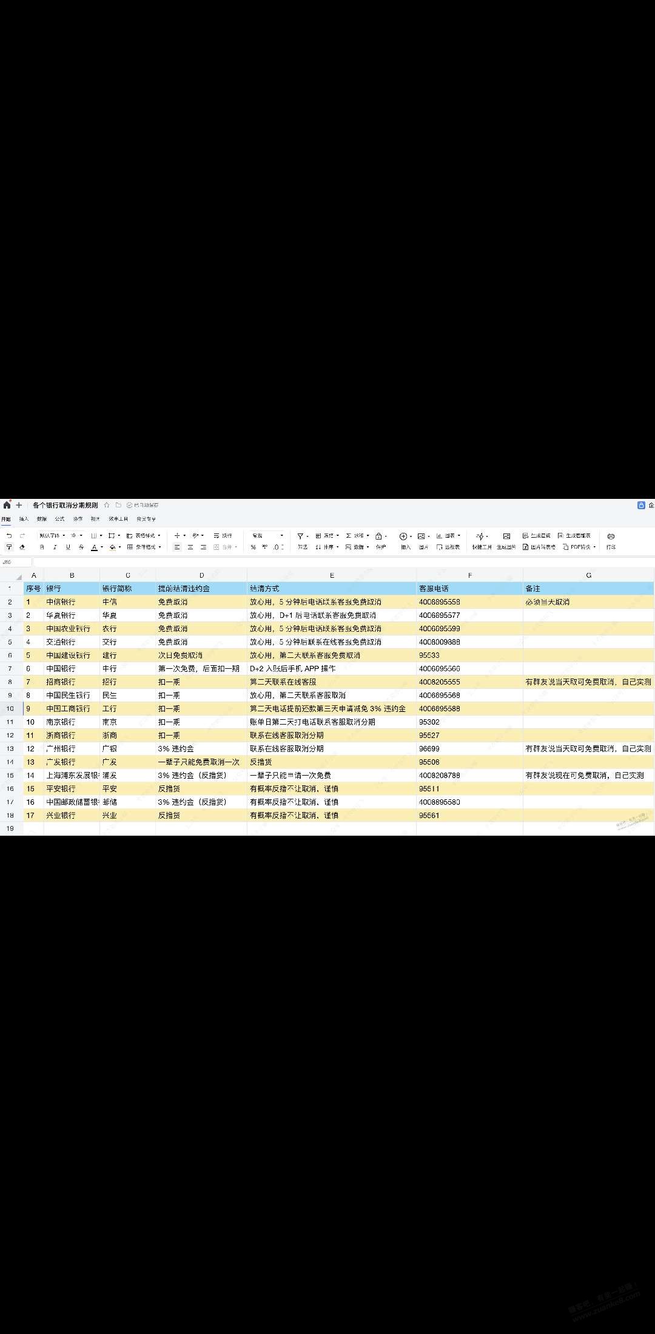Select row 10 header
Viewport: 655px width, 1334px height.
pos(10,708)
